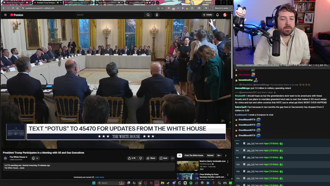Open the video's more actions ellipsis
The height and width of the screenshot is (186, 330).
coord(172,158)
